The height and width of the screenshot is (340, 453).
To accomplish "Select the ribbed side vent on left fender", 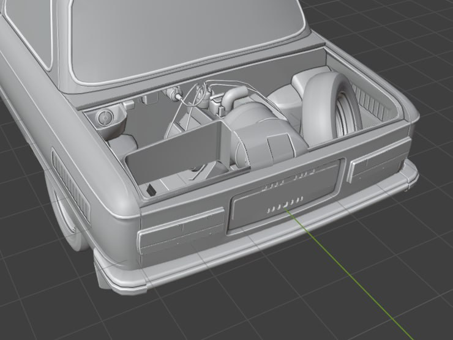I will (x=70, y=185).
